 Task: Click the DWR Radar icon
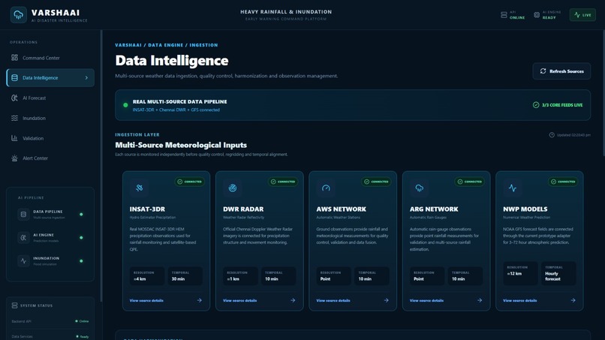click(233, 188)
